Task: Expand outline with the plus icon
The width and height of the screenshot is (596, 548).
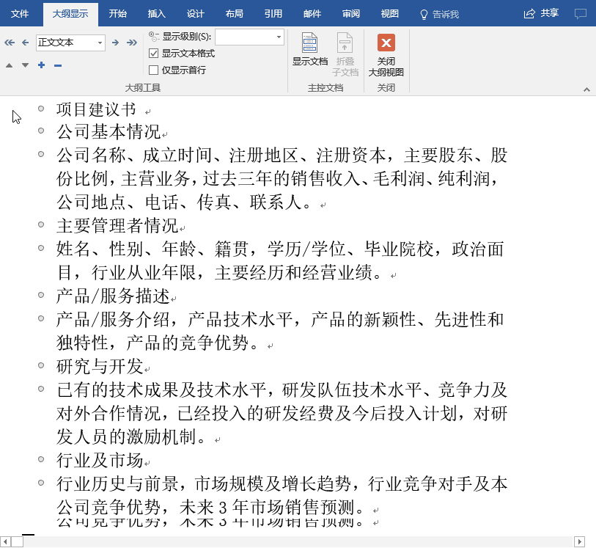Action: [41, 65]
